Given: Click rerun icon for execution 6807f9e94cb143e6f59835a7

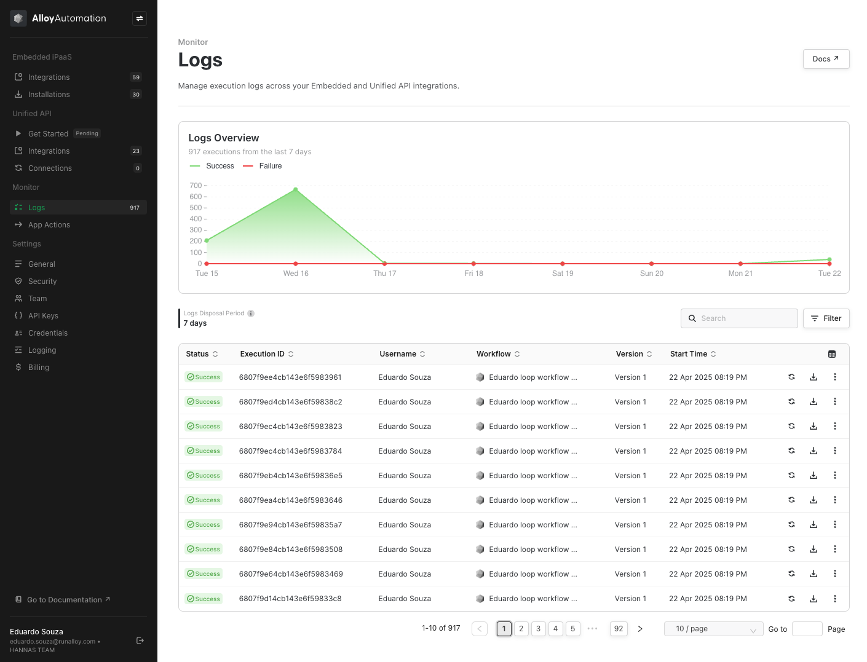Looking at the screenshot, I should tap(791, 524).
